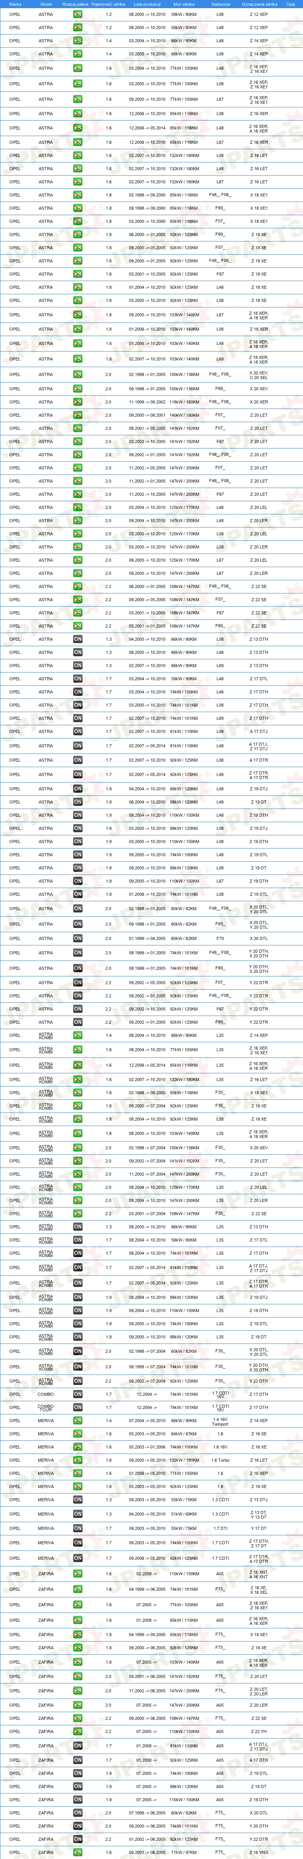
Task: Select the 51kW / 69KM power cell
Action: tap(183, 1513)
